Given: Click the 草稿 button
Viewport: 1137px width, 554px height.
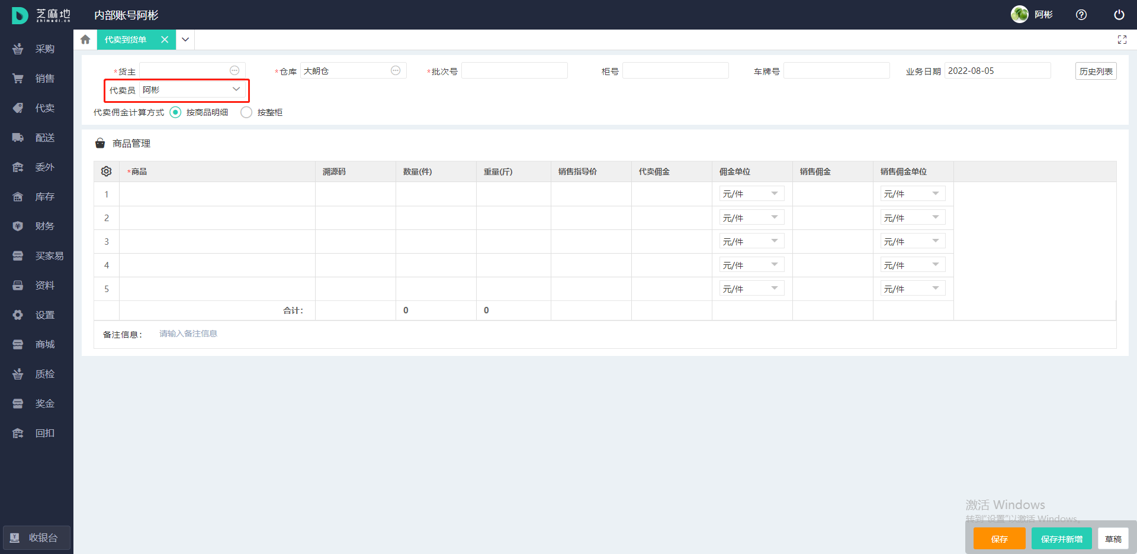Looking at the screenshot, I should (1113, 539).
